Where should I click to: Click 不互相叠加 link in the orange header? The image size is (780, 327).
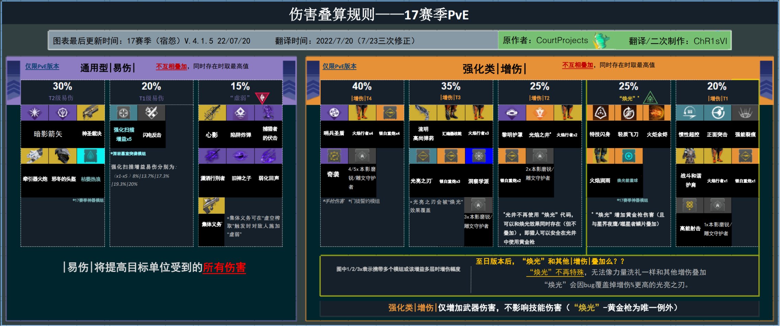tap(578, 65)
